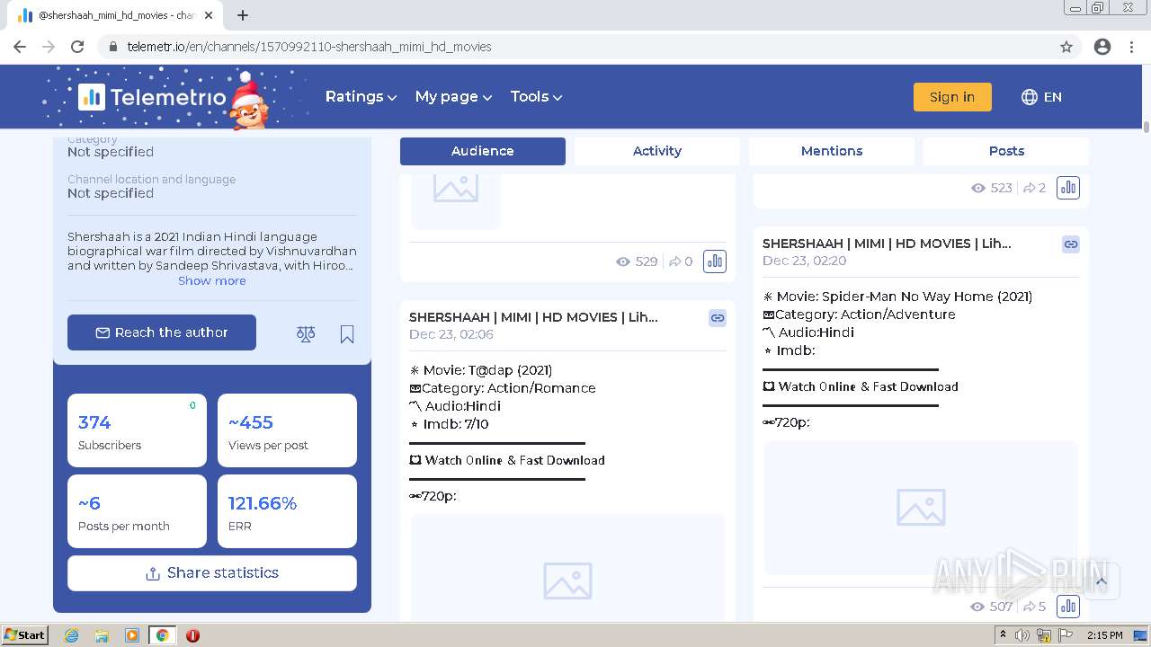Open the Ratings dropdown menu

point(361,97)
